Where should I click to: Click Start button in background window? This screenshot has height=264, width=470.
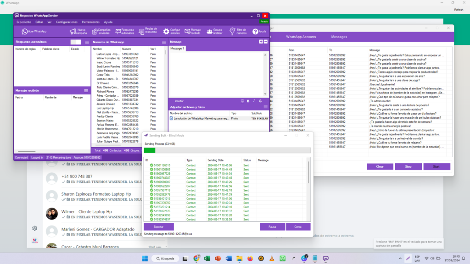[436, 167]
